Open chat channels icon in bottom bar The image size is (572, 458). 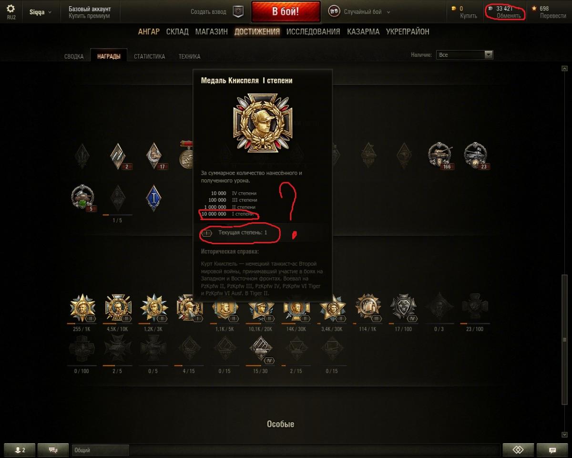point(53,450)
